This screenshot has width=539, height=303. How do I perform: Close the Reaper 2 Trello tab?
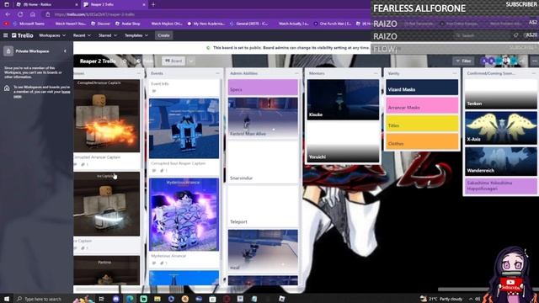coord(144,4)
